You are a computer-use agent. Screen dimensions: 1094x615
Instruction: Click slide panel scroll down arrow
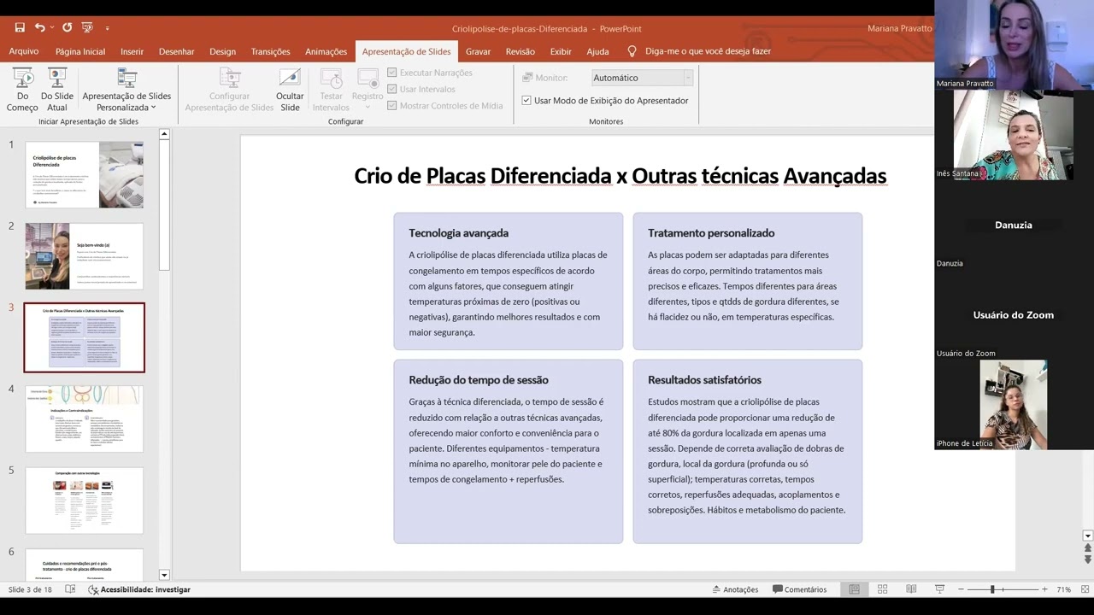point(164,576)
